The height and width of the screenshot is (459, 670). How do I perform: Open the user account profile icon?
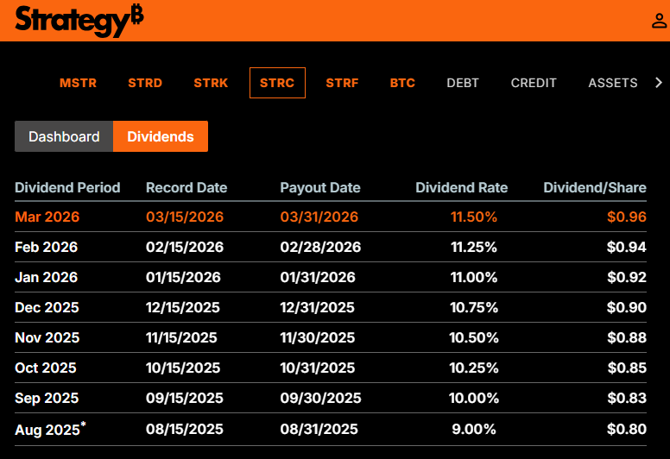tap(659, 21)
